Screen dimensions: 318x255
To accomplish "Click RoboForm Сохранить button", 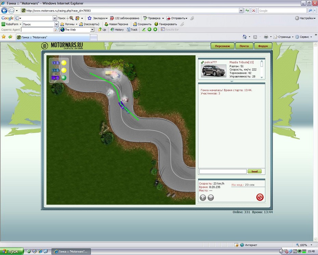I will pyautogui.click(x=142, y=24).
